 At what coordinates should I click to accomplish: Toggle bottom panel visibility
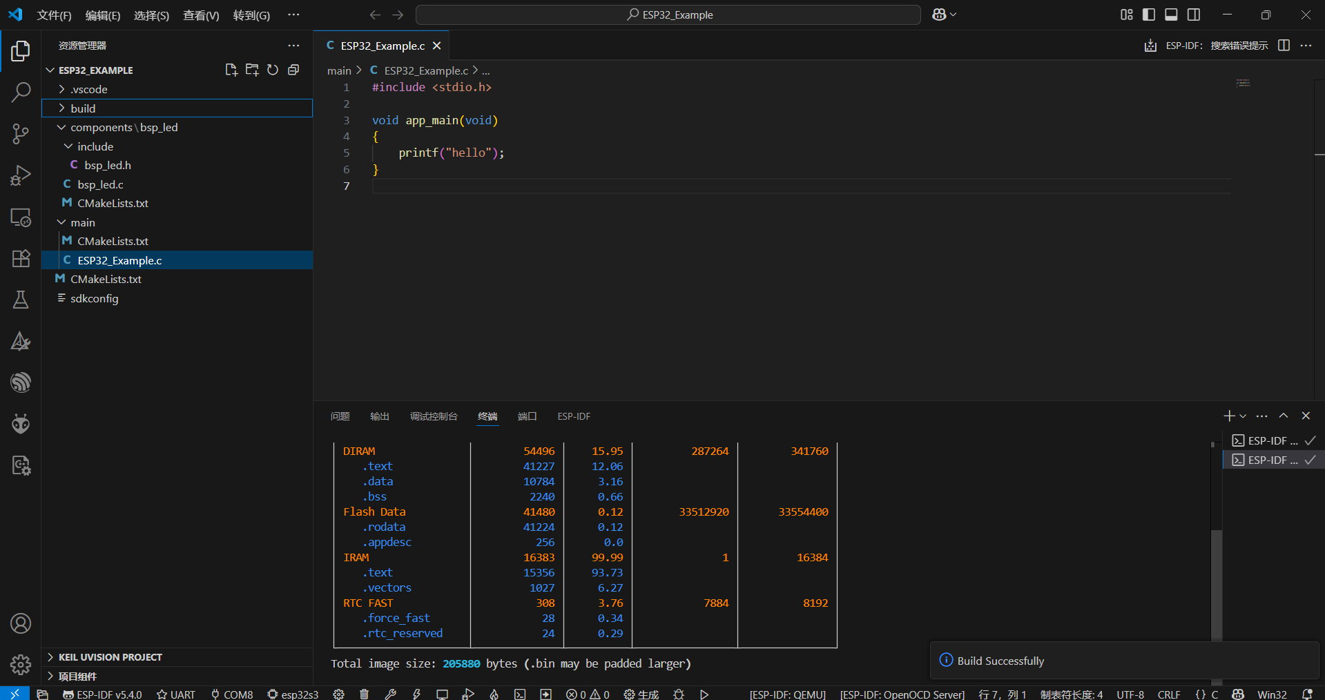(x=1171, y=14)
